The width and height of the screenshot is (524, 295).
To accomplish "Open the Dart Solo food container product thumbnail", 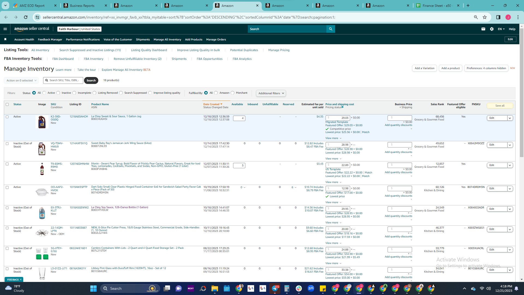I will pyautogui.click(x=42, y=192).
